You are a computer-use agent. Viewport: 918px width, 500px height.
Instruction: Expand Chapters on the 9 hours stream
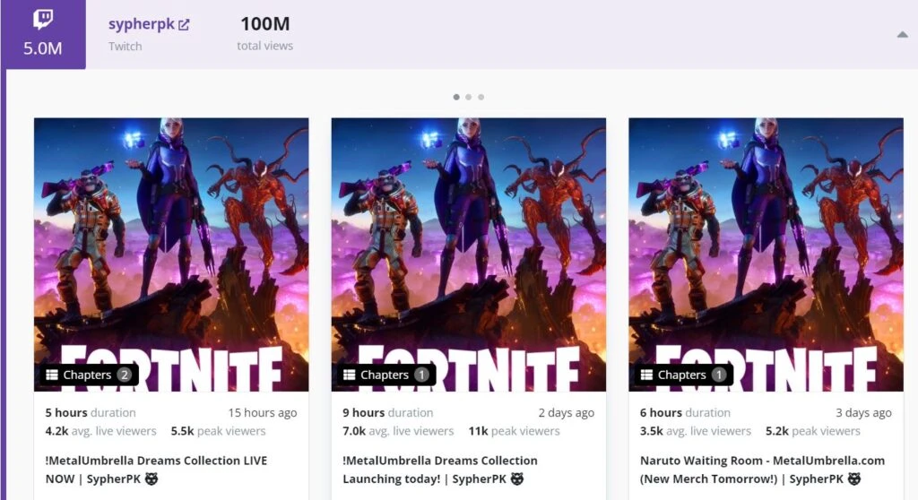pyautogui.click(x=384, y=375)
